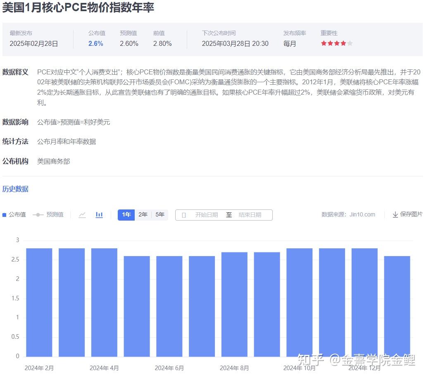
Task: Click the Jin10.com data source link
Action: 363,214
